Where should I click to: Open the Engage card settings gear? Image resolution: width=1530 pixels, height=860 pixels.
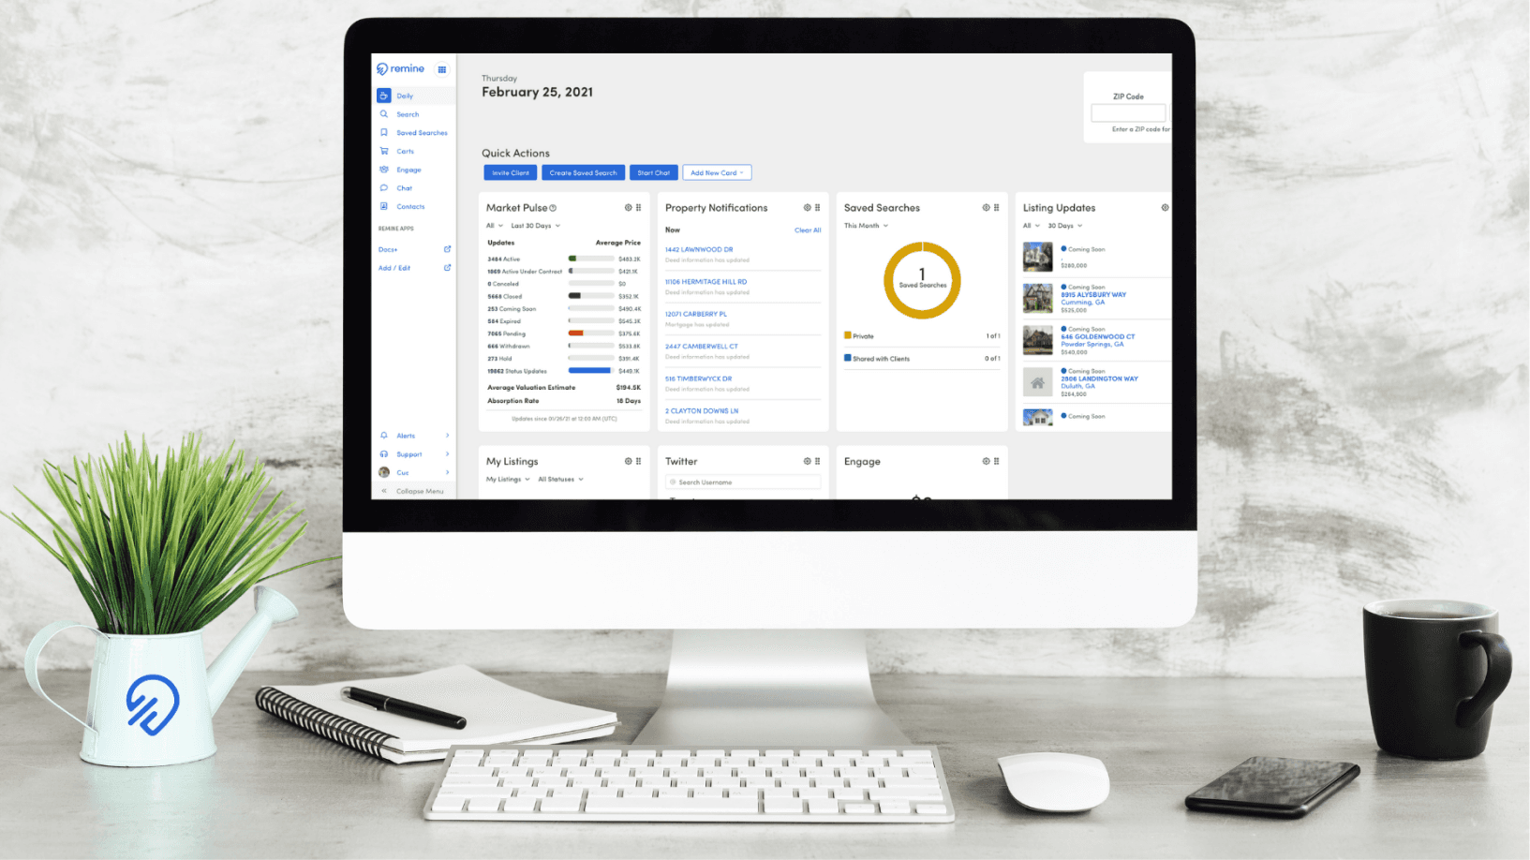[x=986, y=461]
